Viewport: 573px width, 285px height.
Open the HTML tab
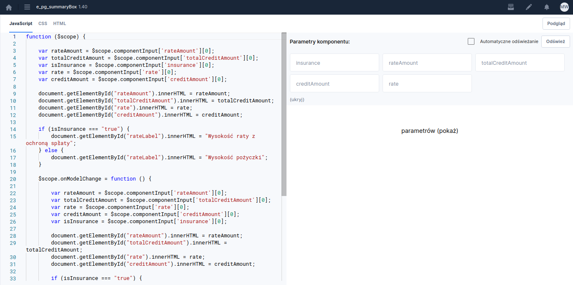tap(60, 23)
